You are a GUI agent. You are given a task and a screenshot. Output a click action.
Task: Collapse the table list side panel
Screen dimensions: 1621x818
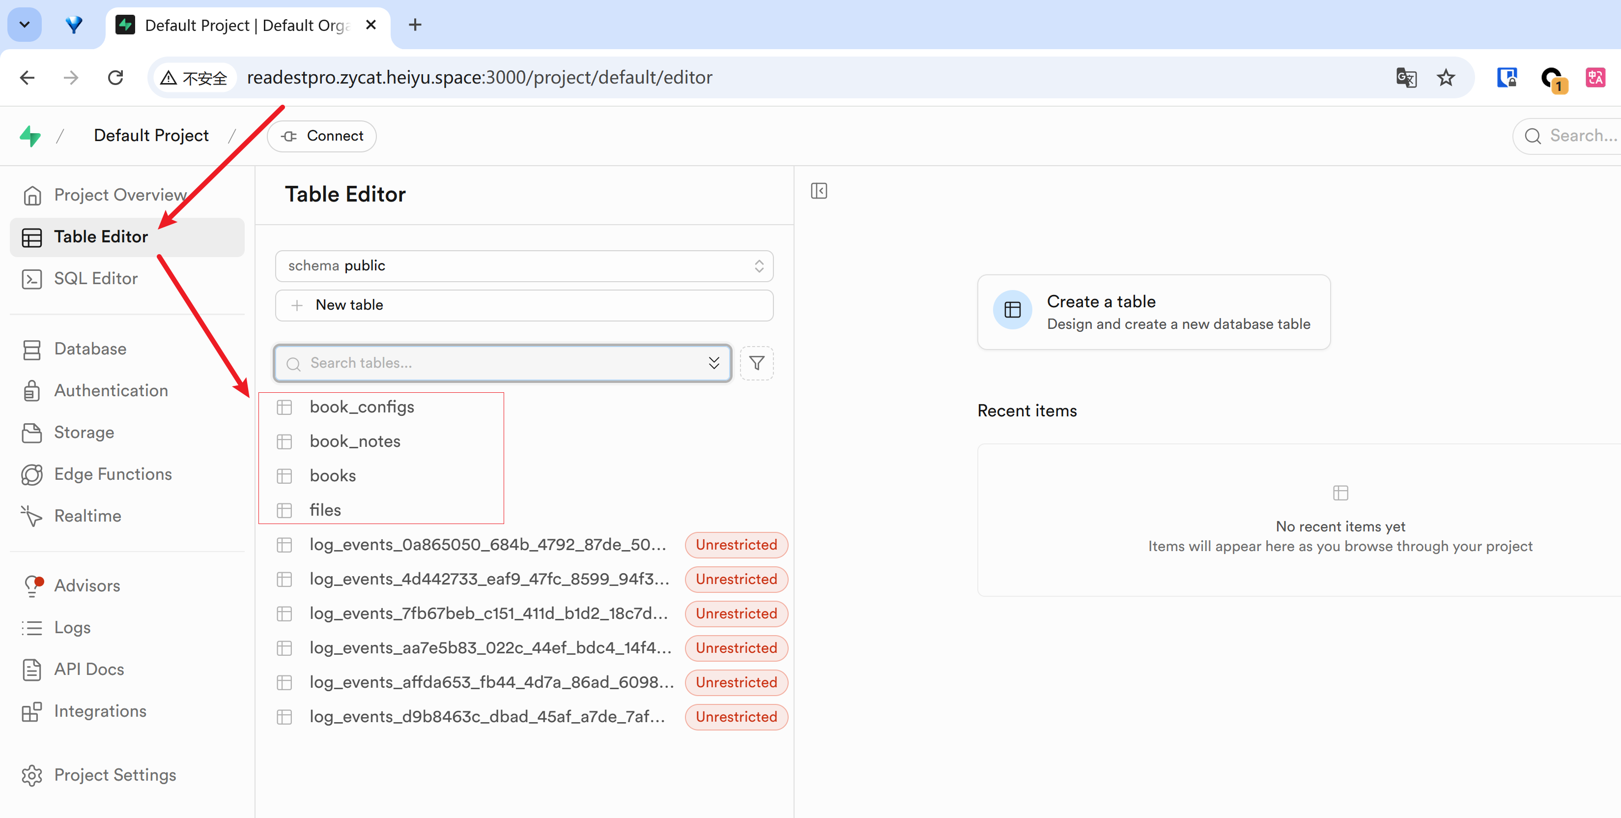click(x=819, y=191)
